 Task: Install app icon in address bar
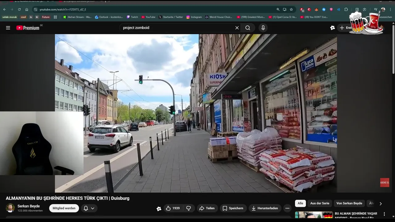pos(285,10)
